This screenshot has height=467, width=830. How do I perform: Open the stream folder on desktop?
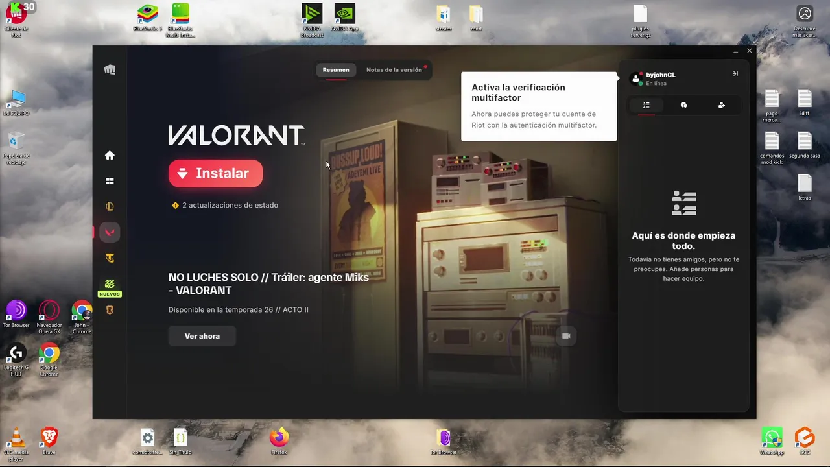(x=444, y=18)
